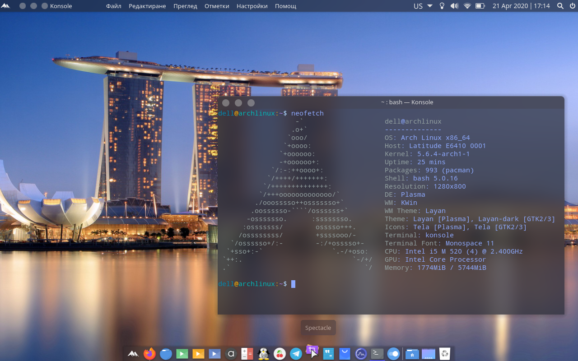
Task: Click 'Packages: 993 (pacman)' line
Action: 429,170
